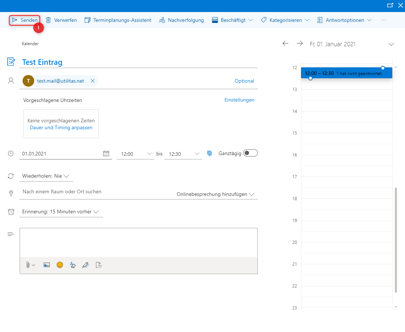Toggle the Ganztägig all-day switch
The height and width of the screenshot is (332, 405).
(x=250, y=153)
